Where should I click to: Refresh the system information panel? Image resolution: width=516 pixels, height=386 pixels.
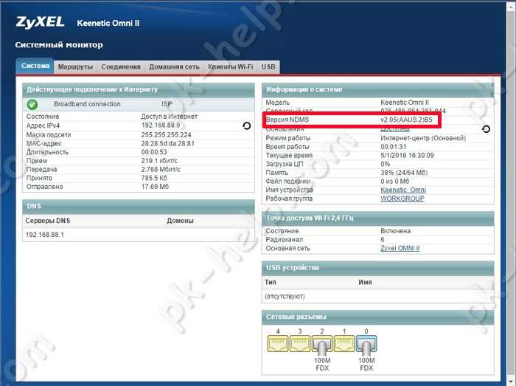pos(486,128)
